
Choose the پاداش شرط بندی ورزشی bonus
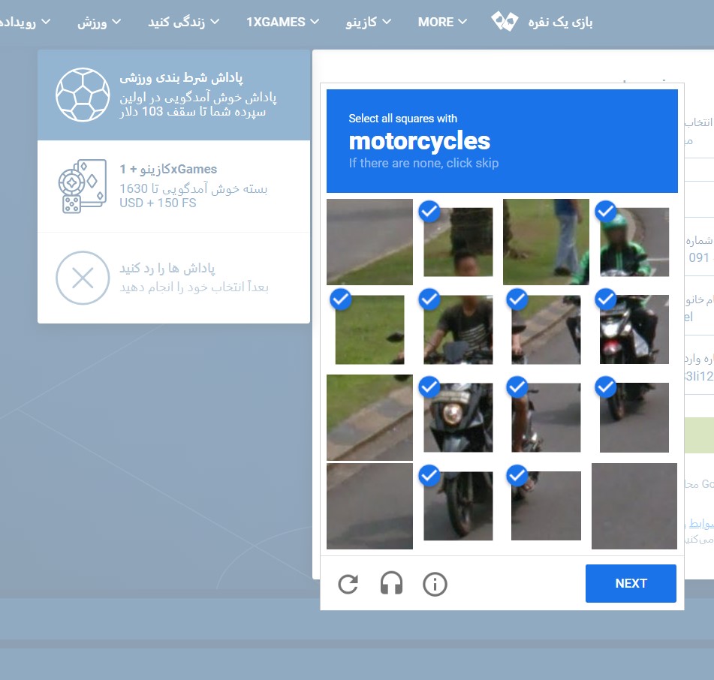click(174, 95)
